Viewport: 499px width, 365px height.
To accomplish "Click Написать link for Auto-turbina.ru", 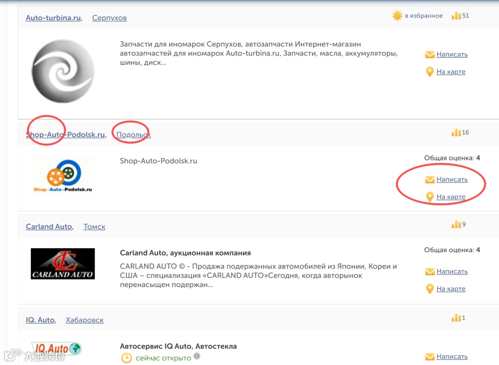I will click(x=452, y=55).
